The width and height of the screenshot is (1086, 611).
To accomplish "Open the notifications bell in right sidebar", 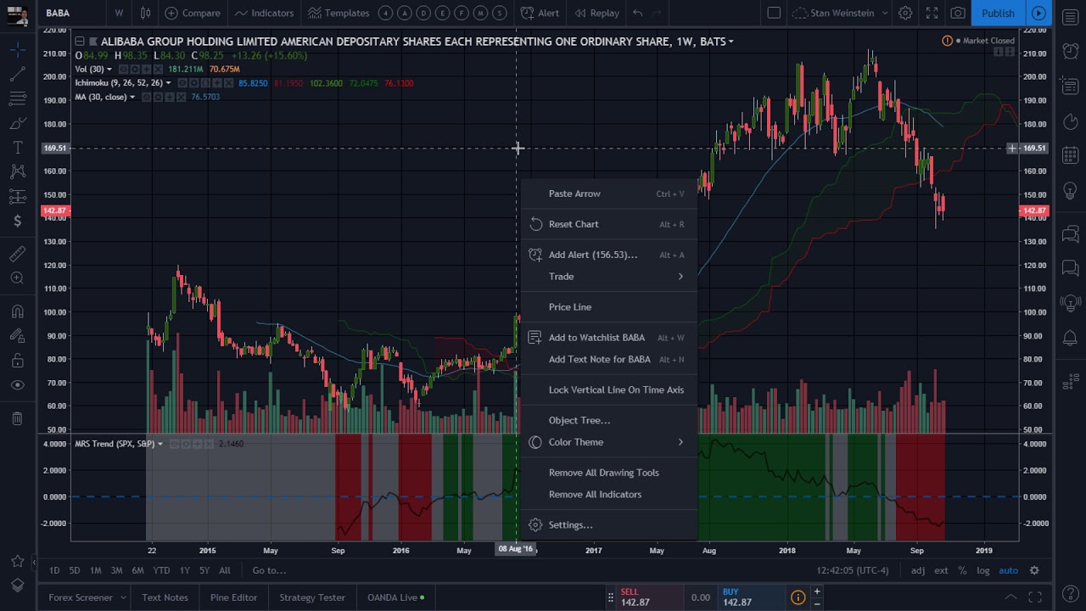I will tap(1070, 338).
